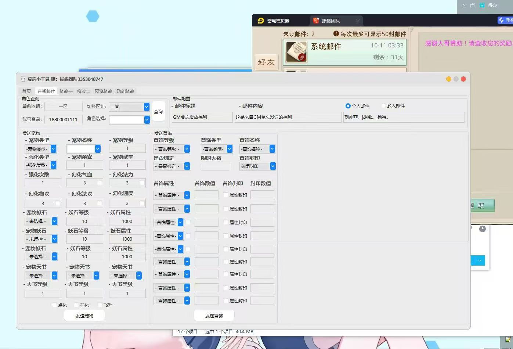Open the 系统邮件 envelope icon
Screen dimensions: 513x349
(x=296, y=52)
